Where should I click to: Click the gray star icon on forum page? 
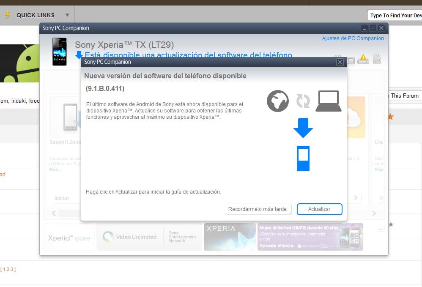click(391, 224)
